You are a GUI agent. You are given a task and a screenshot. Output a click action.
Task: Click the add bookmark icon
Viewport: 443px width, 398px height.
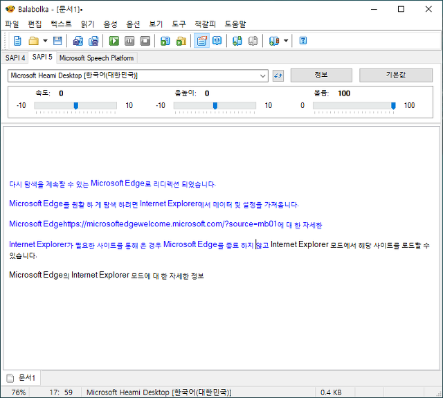pos(237,41)
